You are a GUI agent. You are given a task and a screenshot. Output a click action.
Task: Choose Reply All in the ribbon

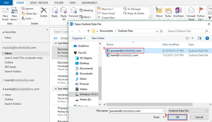(64, 14)
